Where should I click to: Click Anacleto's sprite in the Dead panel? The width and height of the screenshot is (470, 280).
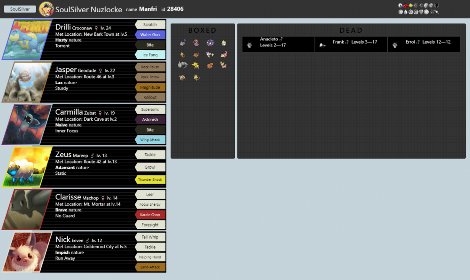(x=250, y=44)
